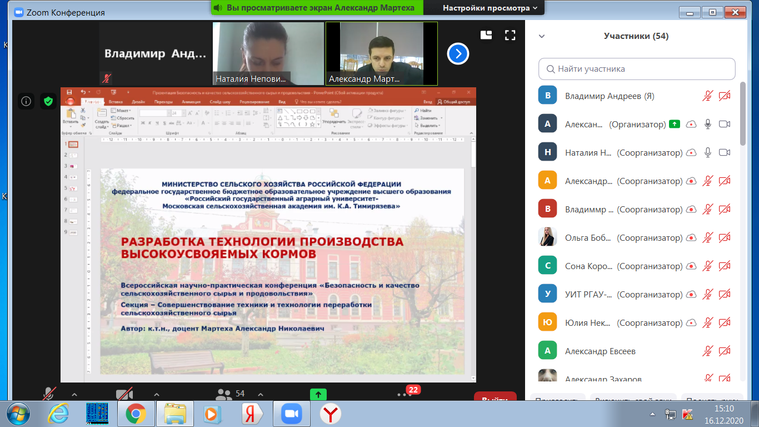Enter full screen mode in Zoom
Image resolution: width=759 pixels, height=427 pixels.
click(x=510, y=36)
